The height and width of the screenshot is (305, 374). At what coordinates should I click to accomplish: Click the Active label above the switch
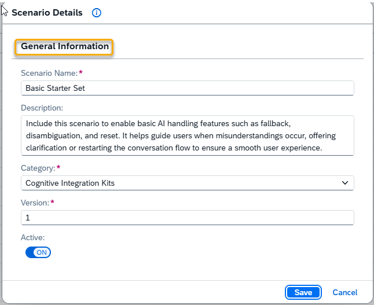[x=32, y=237]
